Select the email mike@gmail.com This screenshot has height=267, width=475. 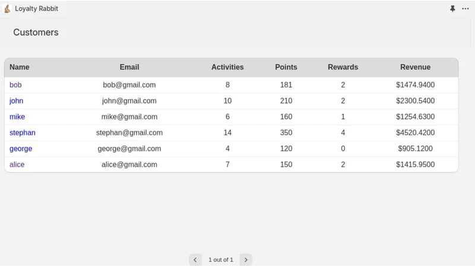click(129, 117)
